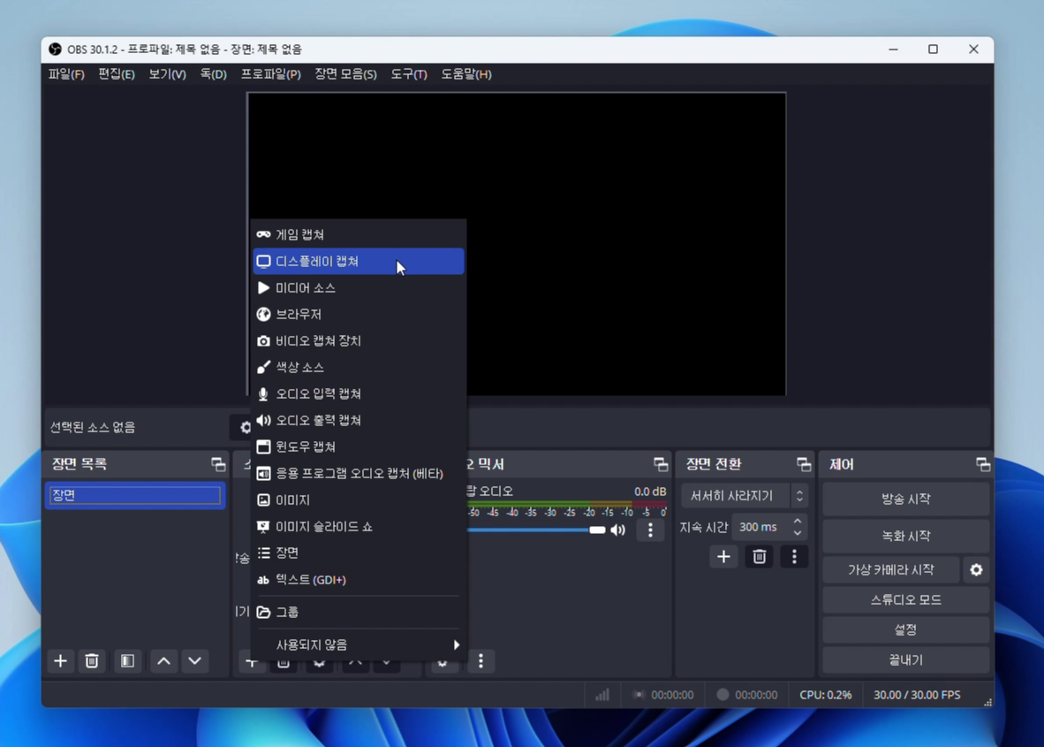Choose Image Slide Show (이미지 슬라이드 쇼)

click(359, 526)
